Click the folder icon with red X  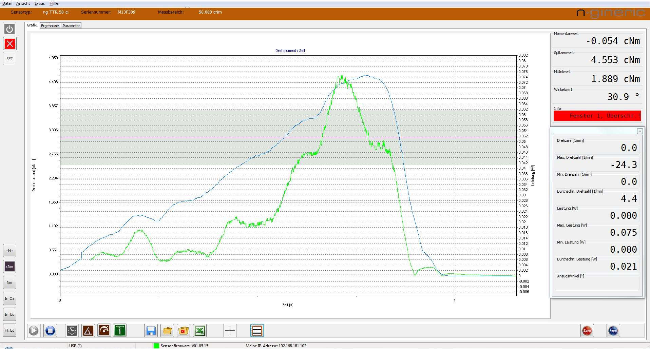point(184,330)
